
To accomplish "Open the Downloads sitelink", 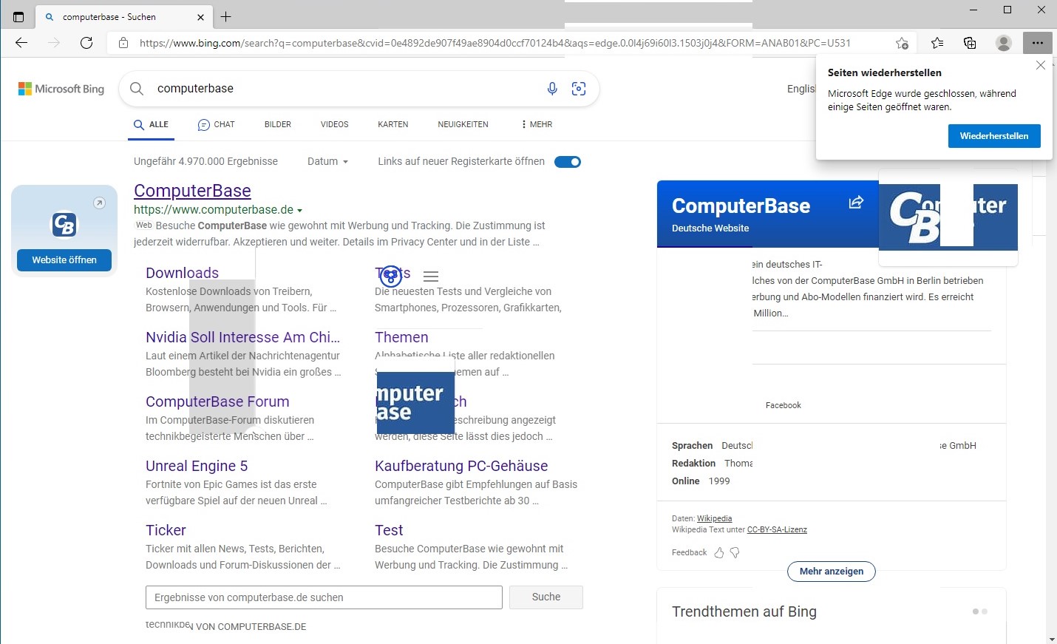I will pos(182,273).
